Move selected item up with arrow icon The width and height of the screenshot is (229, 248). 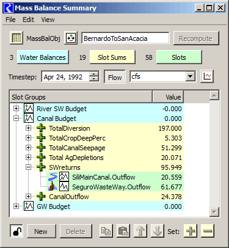140,232
